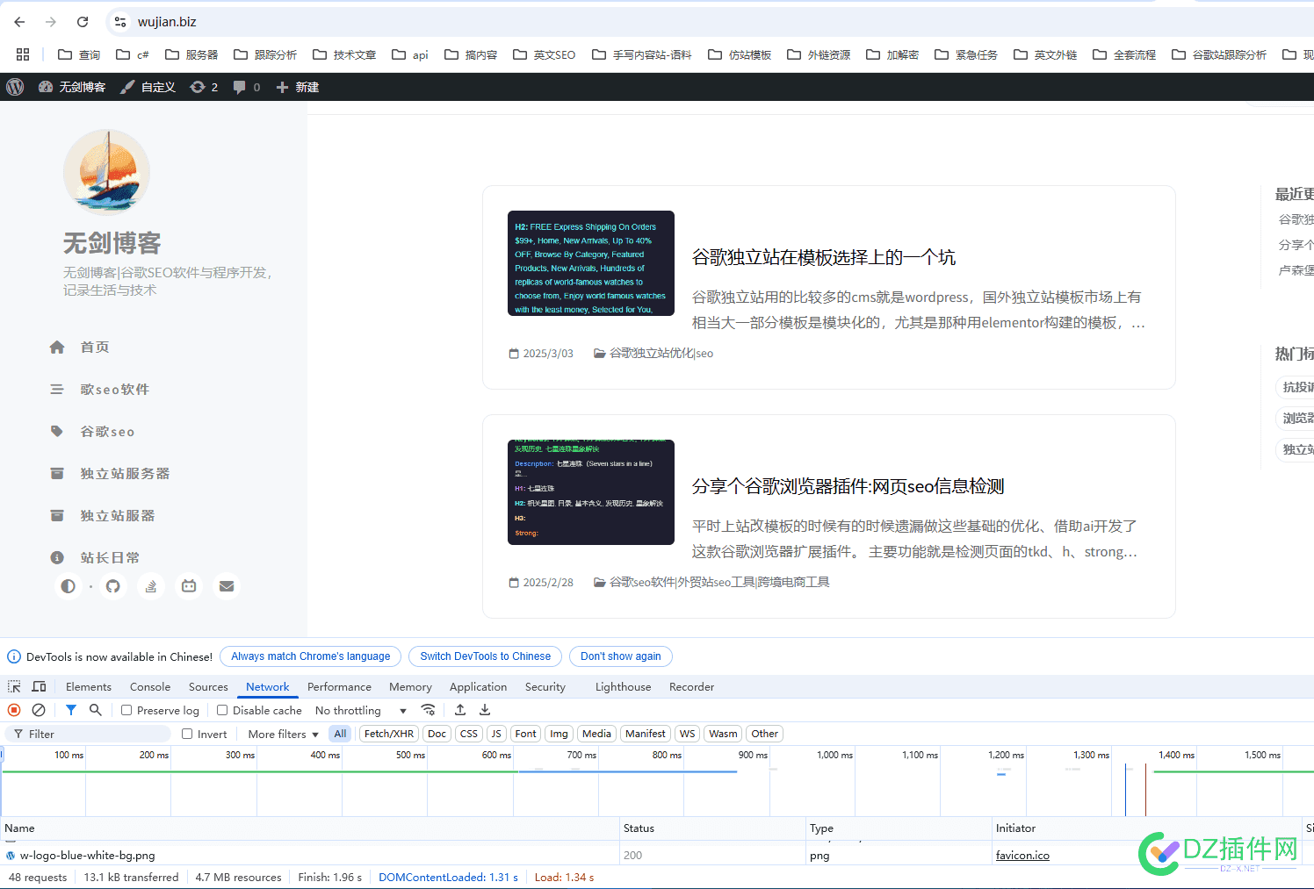Toggle dark mode half-circle icon in sidebar
1314x889 pixels.
point(68,586)
